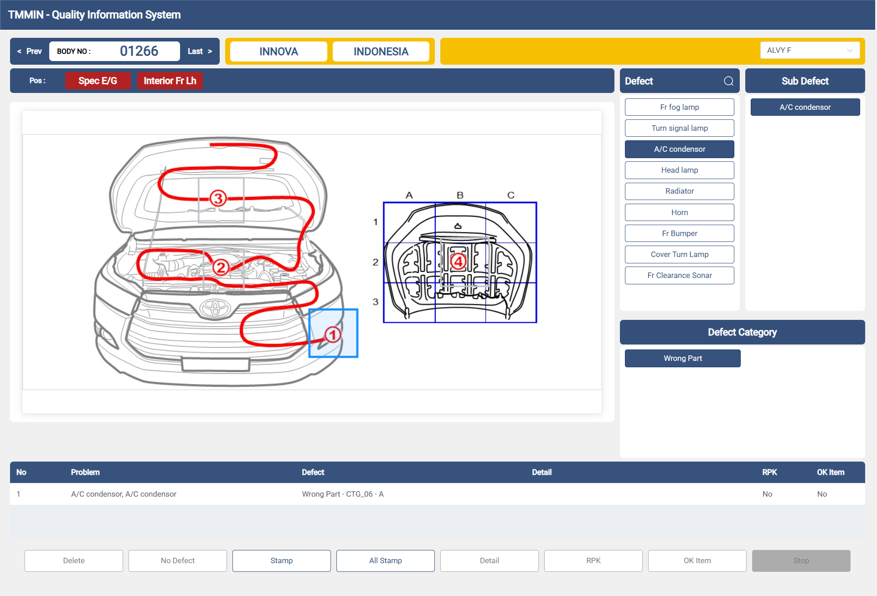Screen dimensions: 877x596
Task: Select defect row 1 A/C condensor
Action: (x=437, y=494)
